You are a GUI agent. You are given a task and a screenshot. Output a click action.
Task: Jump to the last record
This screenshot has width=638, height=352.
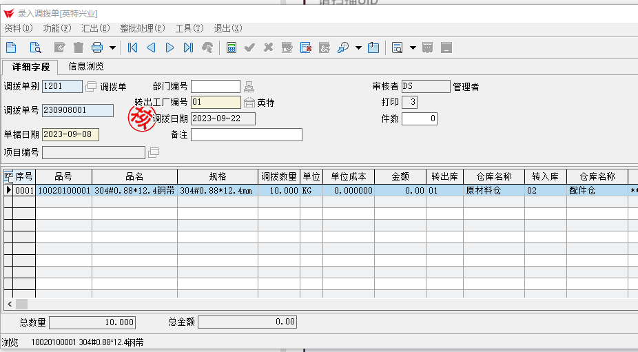(x=188, y=48)
